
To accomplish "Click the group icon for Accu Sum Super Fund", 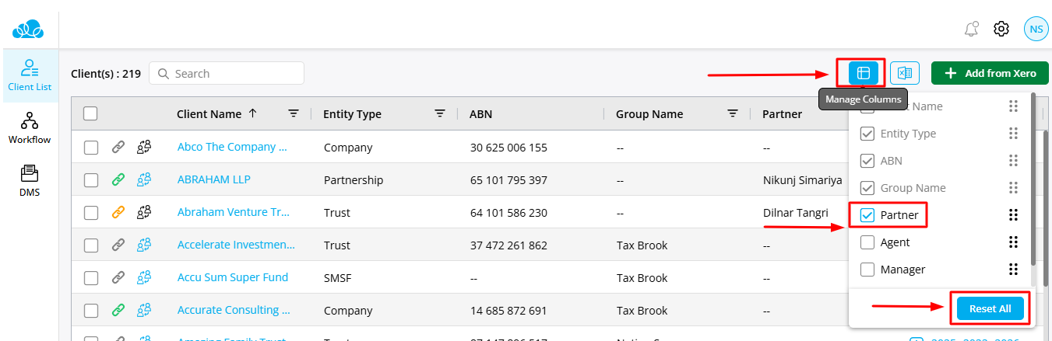I will (144, 278).
